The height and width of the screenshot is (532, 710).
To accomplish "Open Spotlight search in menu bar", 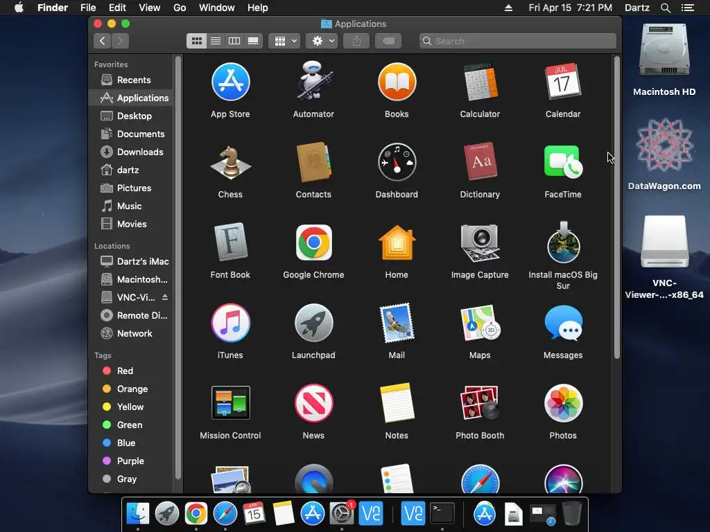I will coord(665,8).
